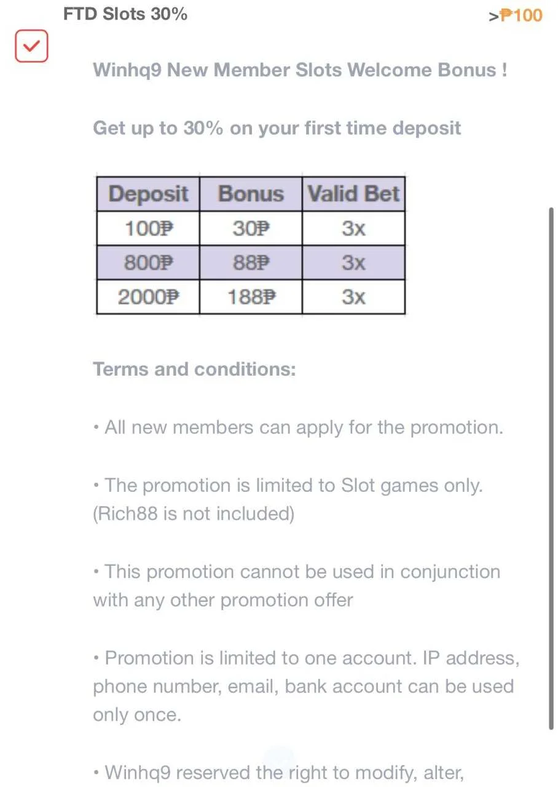This screenshot has height=787, width=558.
Task: Select the Deposit column header
Action: point(148,194)
